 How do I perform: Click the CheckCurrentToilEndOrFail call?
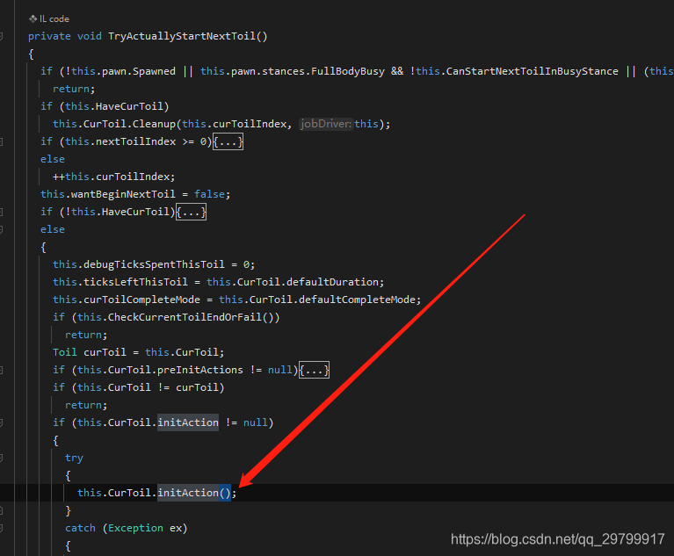185,317
